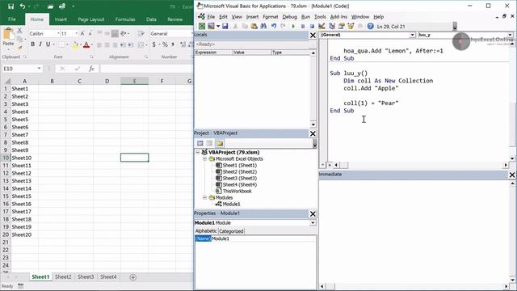Screen dimensions: 517x291
Task: Open the General number format dropdown
Action: click(191, 34)
